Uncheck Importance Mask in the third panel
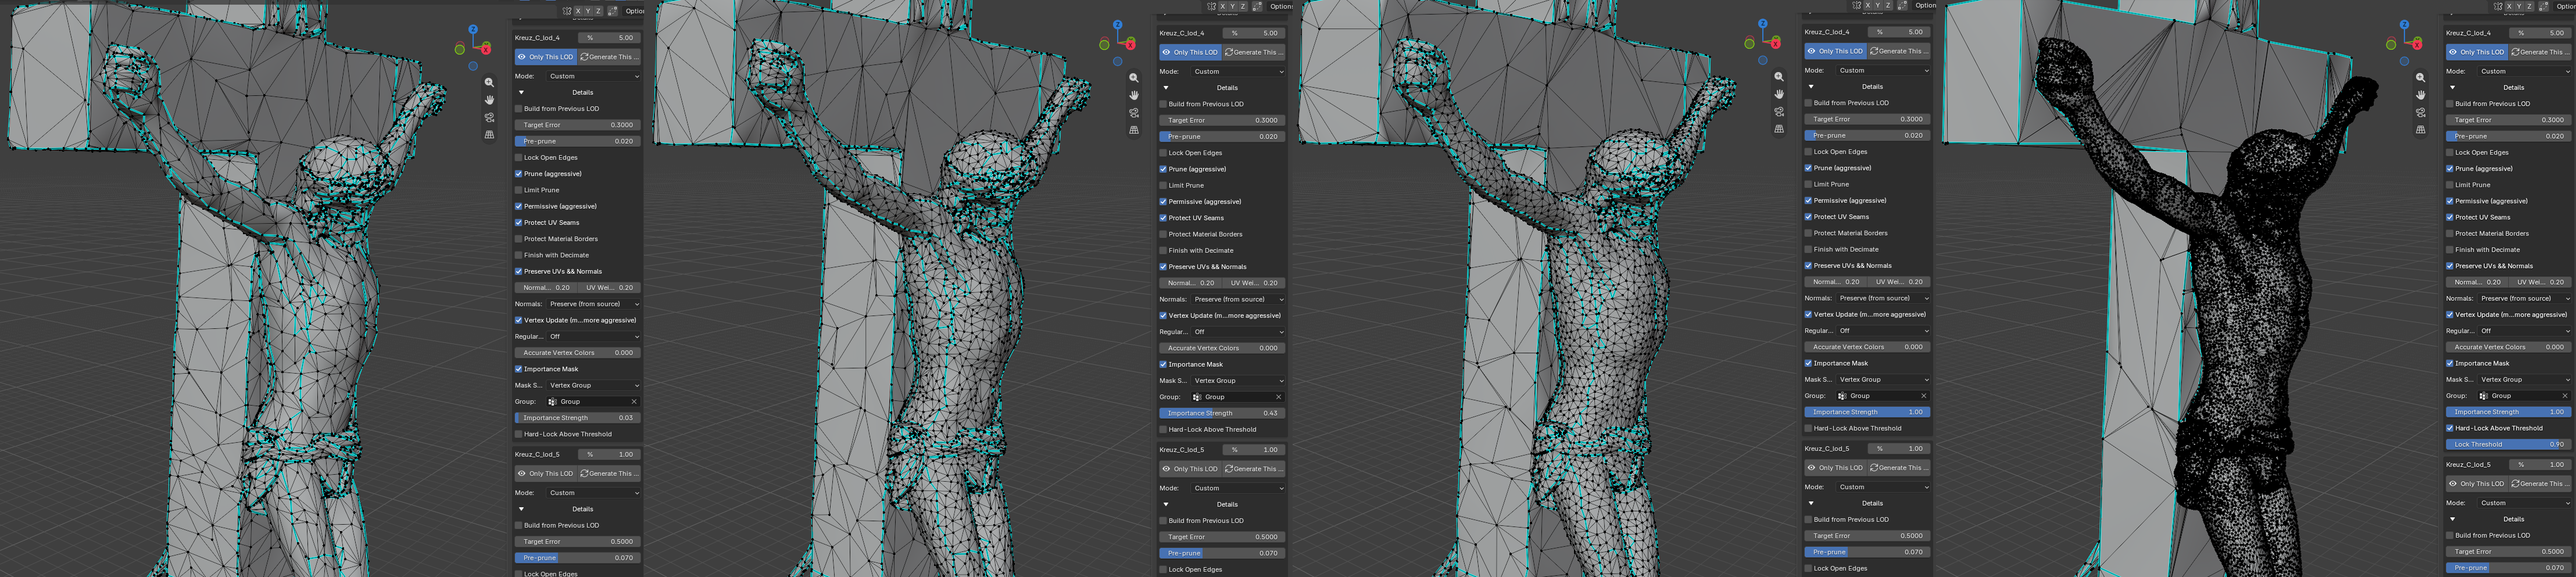The image size is (2576, 577). 1808,363
